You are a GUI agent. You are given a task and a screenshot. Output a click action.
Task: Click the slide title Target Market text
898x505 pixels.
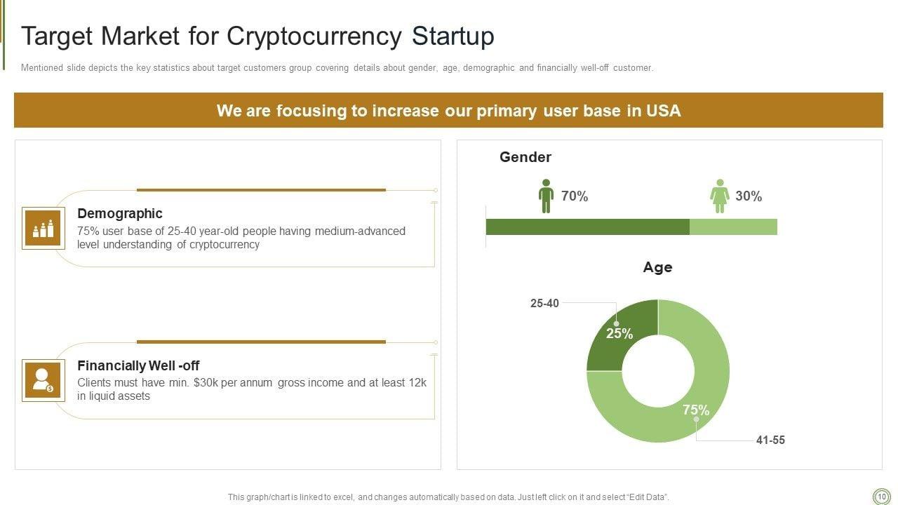(x=257, y=36)
